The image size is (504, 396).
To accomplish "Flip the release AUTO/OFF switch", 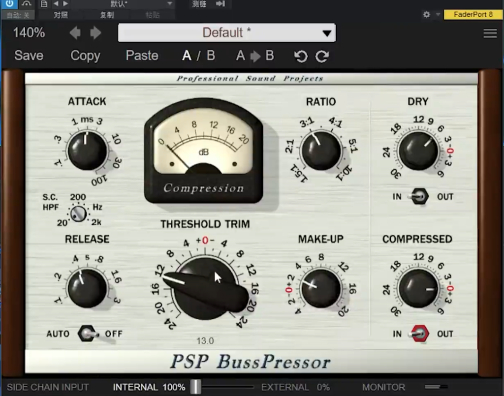I will point(88,334).
